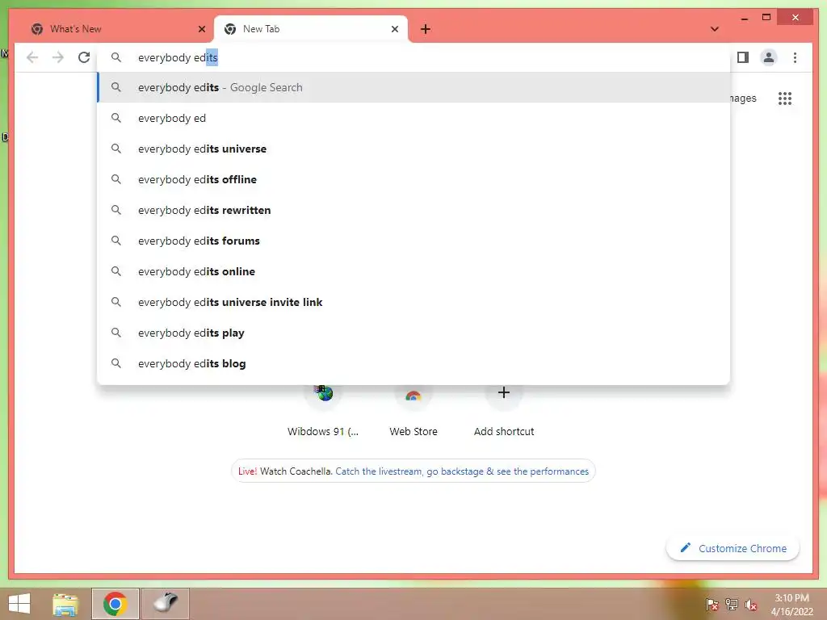Close the New Tab tab
827x620 pixels.
(x=394, y=29)
